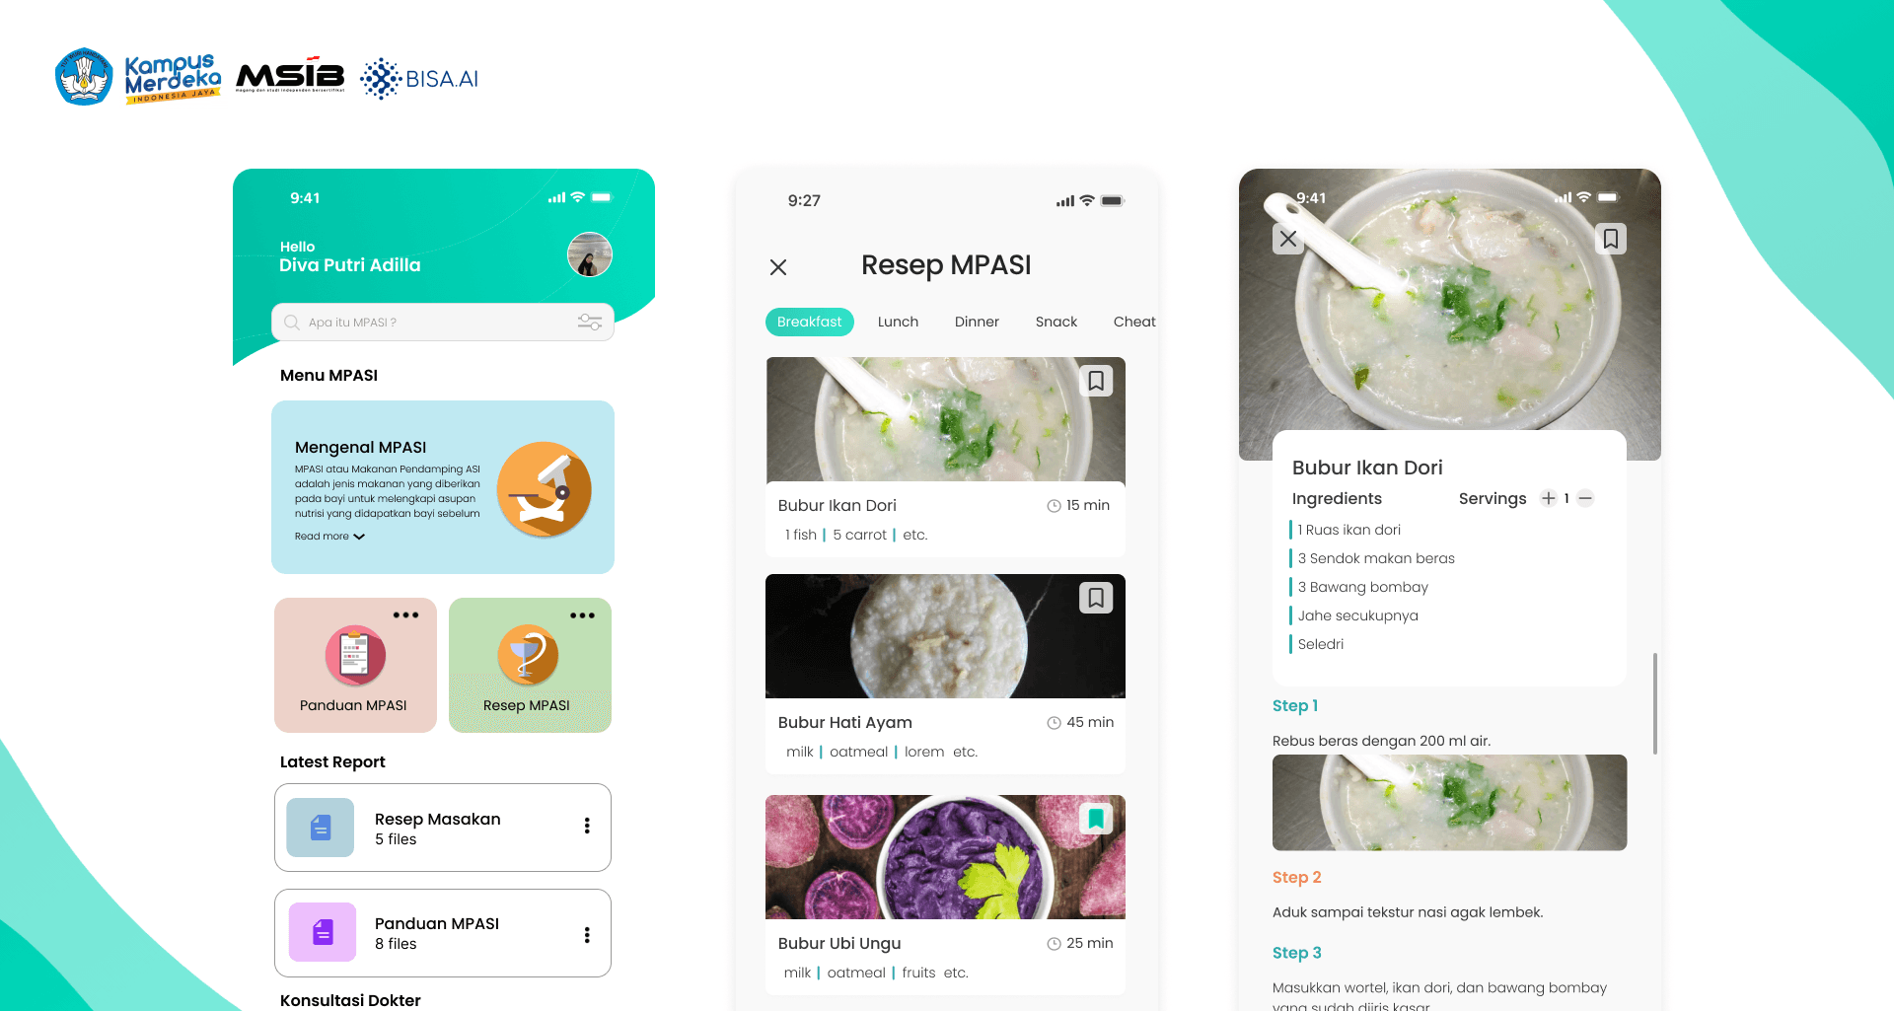Click the recipe detail scrollbar
The image size is (1894, 1011).
tap(1654, 703)
